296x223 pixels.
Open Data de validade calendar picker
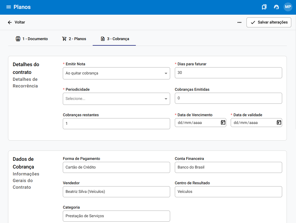coord(279,123)
